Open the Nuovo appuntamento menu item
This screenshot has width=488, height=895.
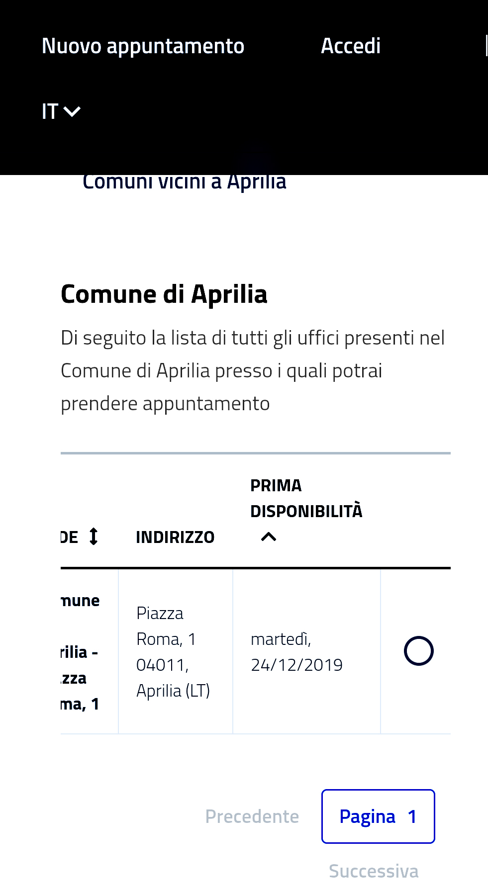pos(143,46)
